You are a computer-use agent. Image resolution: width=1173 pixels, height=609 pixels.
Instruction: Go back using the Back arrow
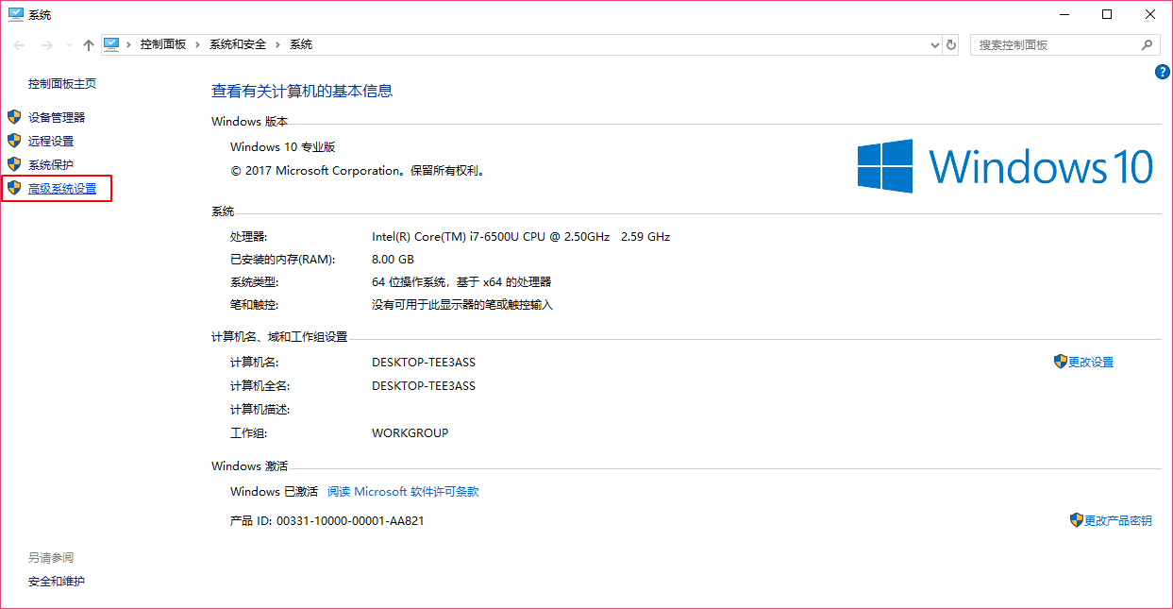tap(19, 44)
